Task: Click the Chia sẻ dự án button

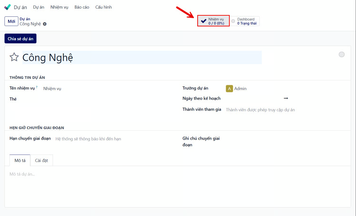Action: pyautogui.click(x=20, y=39)
